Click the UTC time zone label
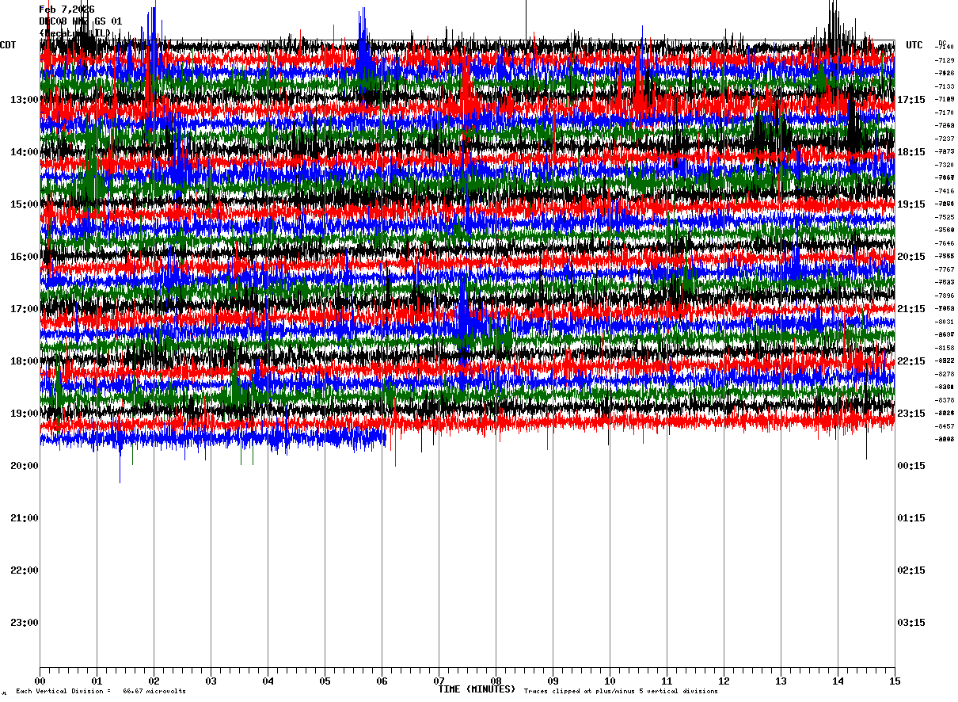 pos(914,45)
